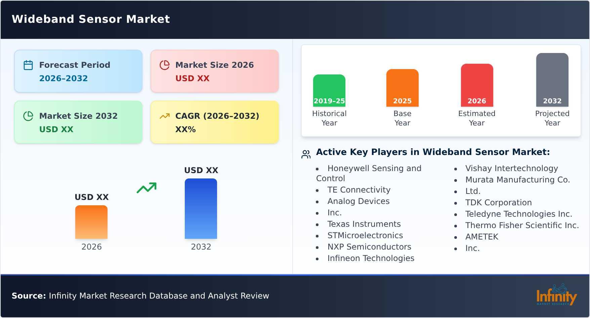Click TE Connectivity in the players list
This screenshot has height=318, width=590.
[359, 190]
